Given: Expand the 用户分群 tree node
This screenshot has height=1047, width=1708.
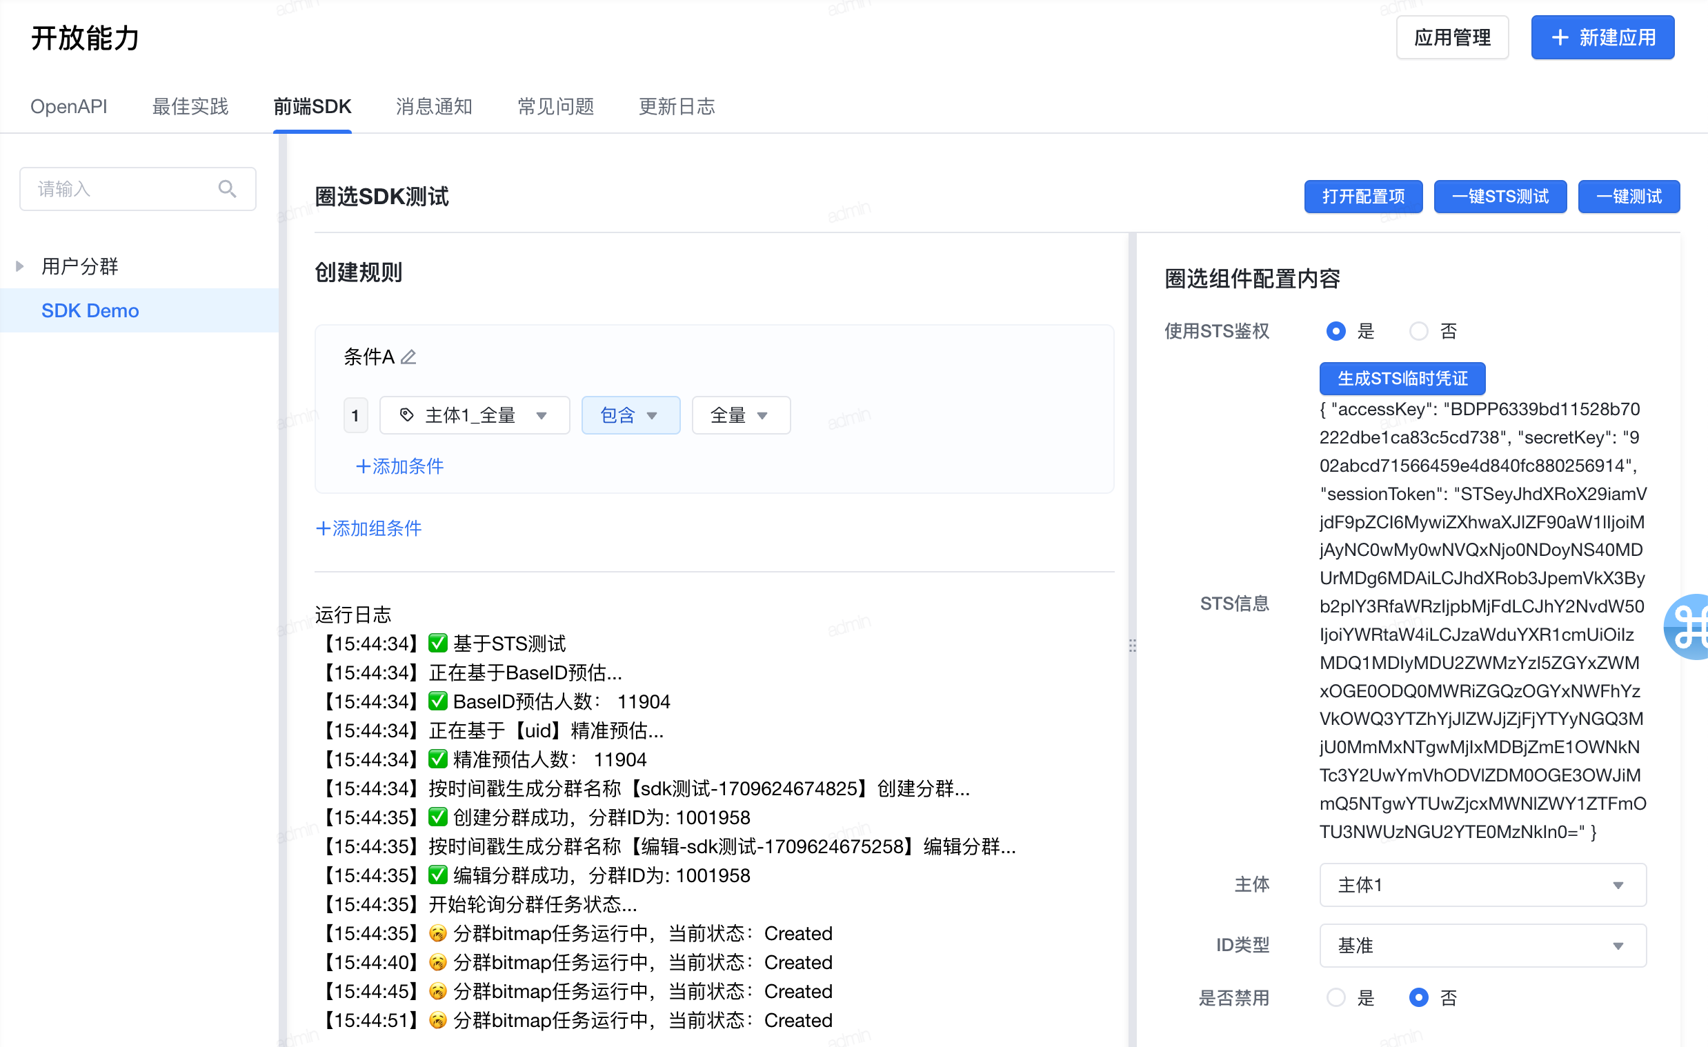Looking at the screenshot, I should 20,266.
